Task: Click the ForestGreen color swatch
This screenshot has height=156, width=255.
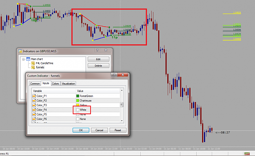Action: coord(78,96)
